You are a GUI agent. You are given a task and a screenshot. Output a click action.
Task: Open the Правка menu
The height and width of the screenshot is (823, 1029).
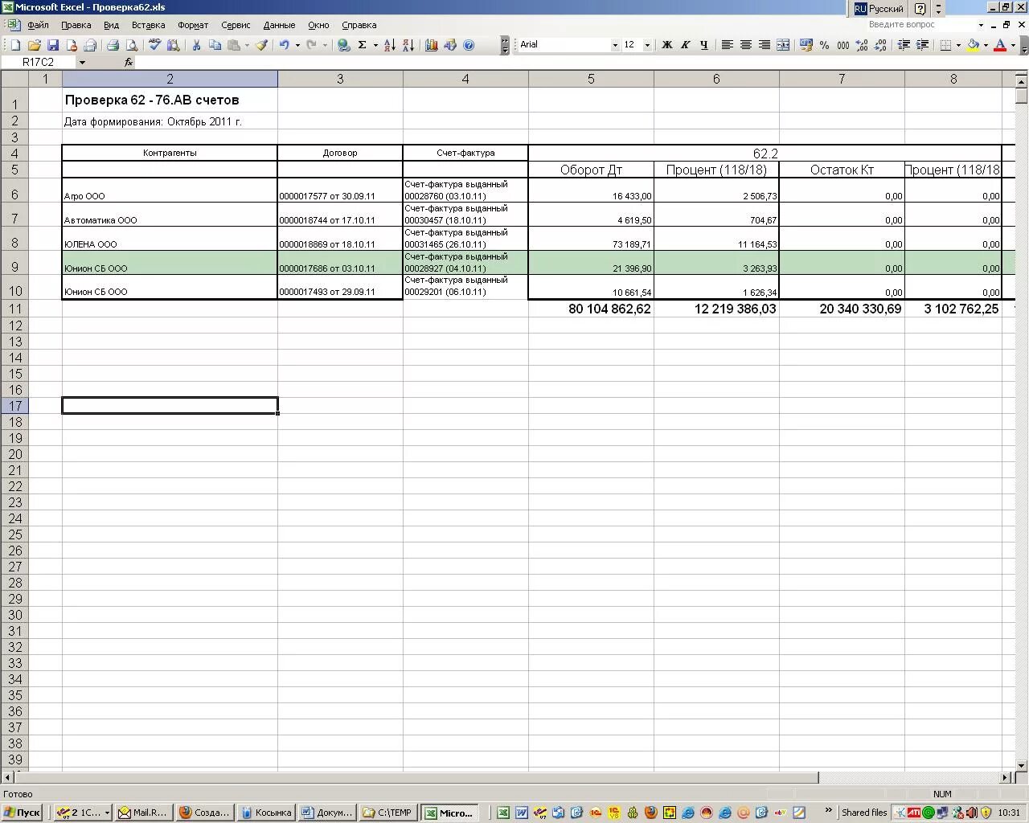click(x=76, y=25)
